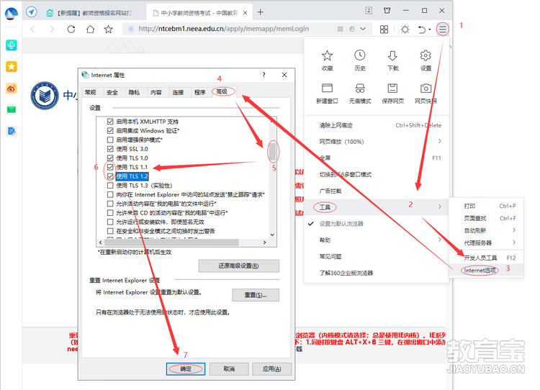Screen dimensions: 540x390
Task: Bookmark the page with the star icon
Action: point(109,30)
